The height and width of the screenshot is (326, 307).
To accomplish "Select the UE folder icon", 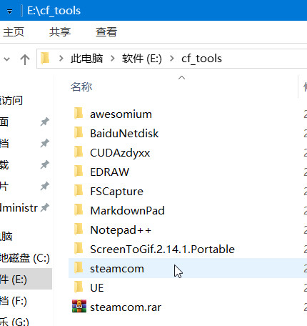I will point(79,287).
